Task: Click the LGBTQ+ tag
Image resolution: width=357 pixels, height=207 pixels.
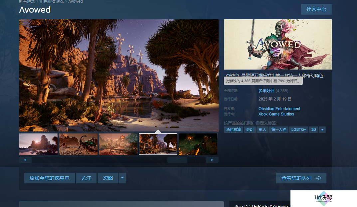Action: (298, 129)
